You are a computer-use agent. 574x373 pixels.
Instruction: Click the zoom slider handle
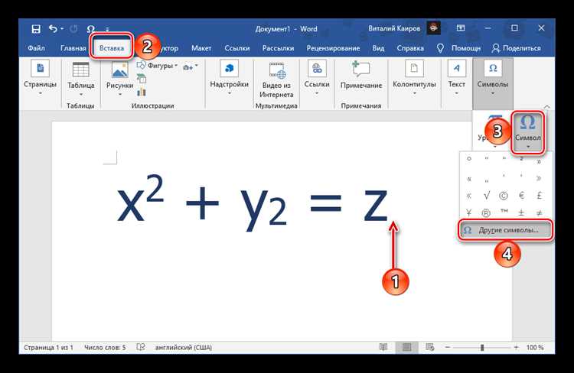(482, 348)
